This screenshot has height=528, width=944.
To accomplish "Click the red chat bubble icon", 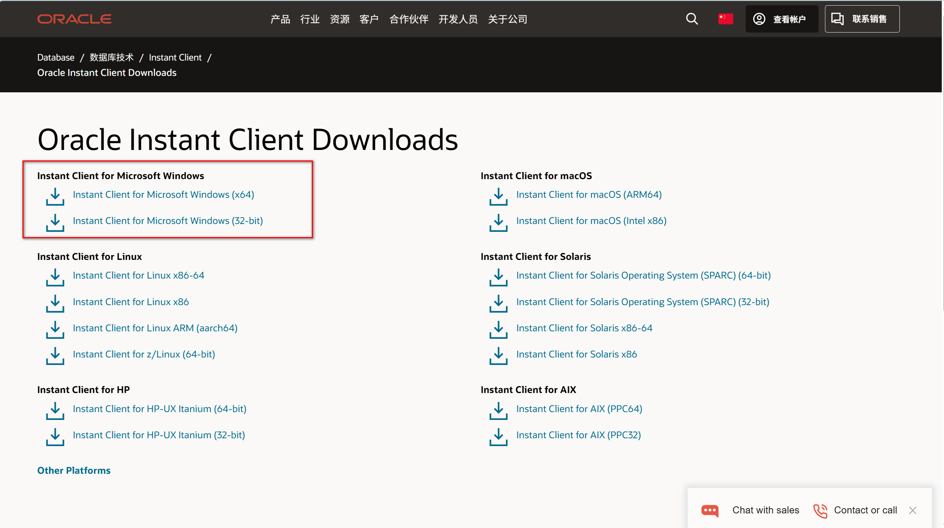I will coord(710,510).
